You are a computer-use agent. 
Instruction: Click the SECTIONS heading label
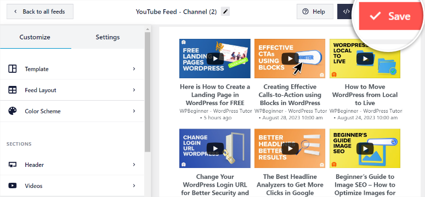coord(19,144)
